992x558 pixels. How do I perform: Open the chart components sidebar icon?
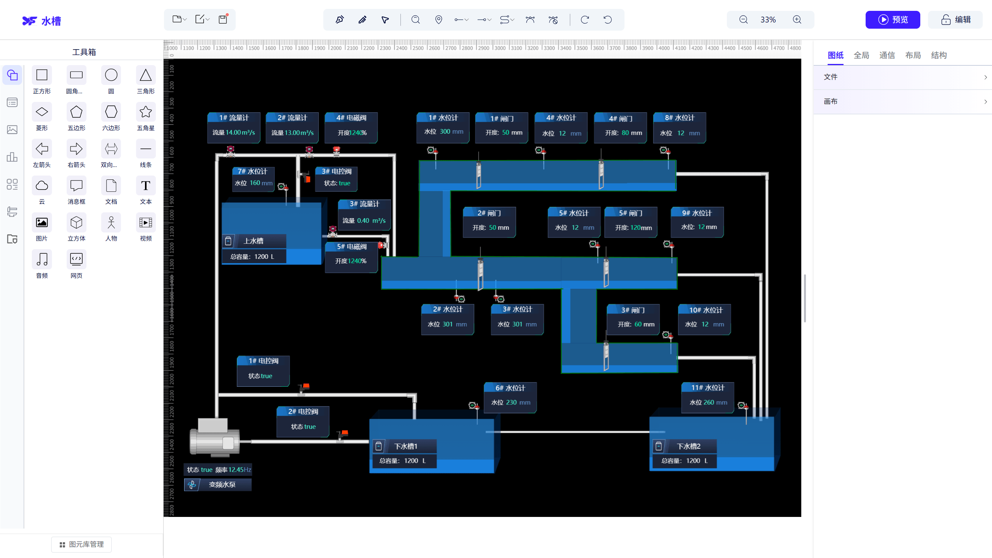12,157
